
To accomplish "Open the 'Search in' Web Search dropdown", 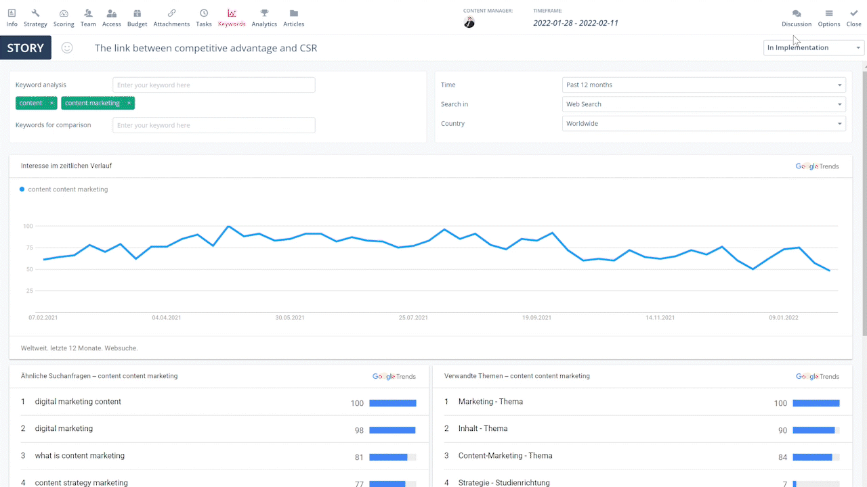I will 704,104.
